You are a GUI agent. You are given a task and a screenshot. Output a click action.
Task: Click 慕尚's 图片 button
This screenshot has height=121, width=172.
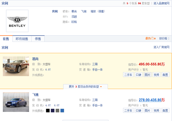tap(147, 75)
